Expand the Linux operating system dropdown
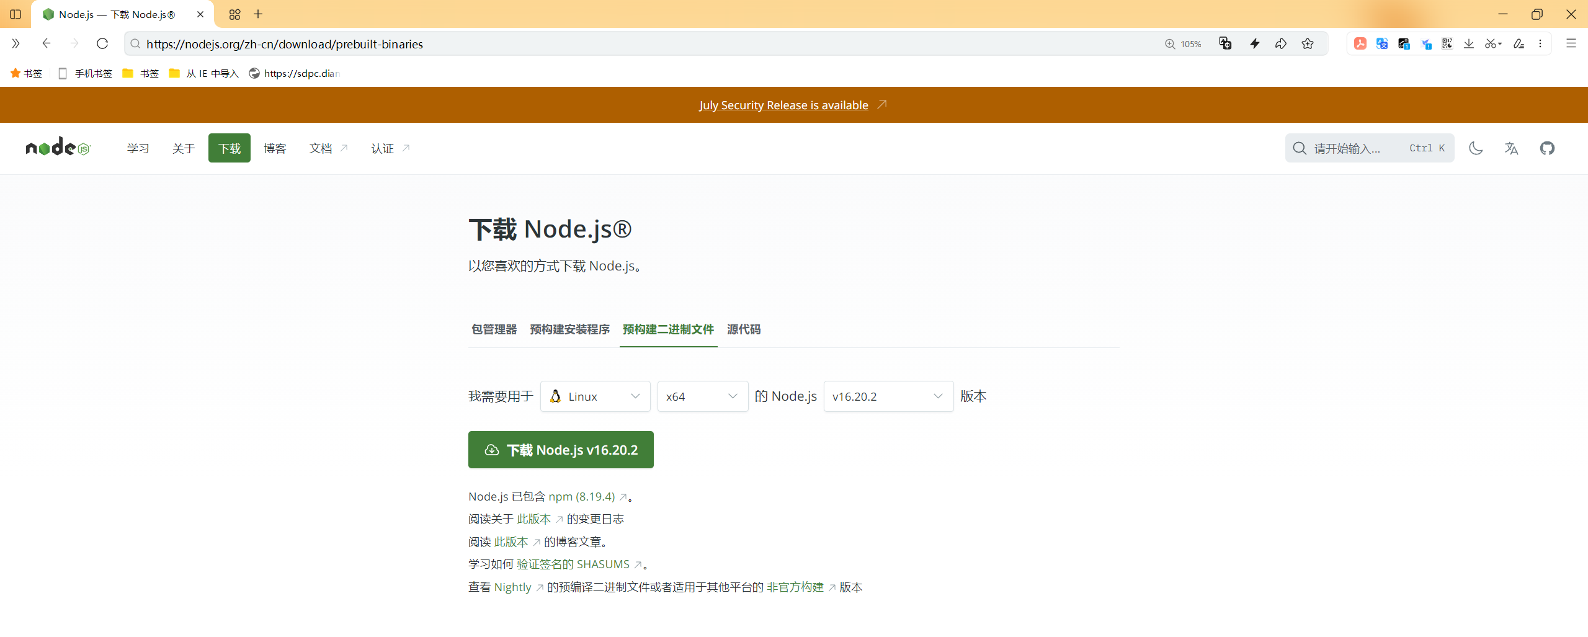 coord(595,396)
